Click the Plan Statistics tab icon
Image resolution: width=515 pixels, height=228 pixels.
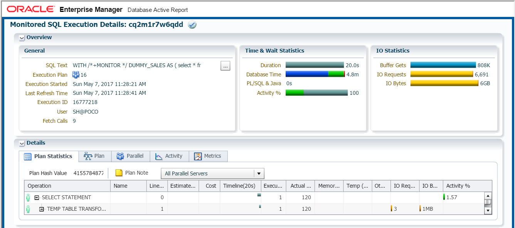(27, 157)
